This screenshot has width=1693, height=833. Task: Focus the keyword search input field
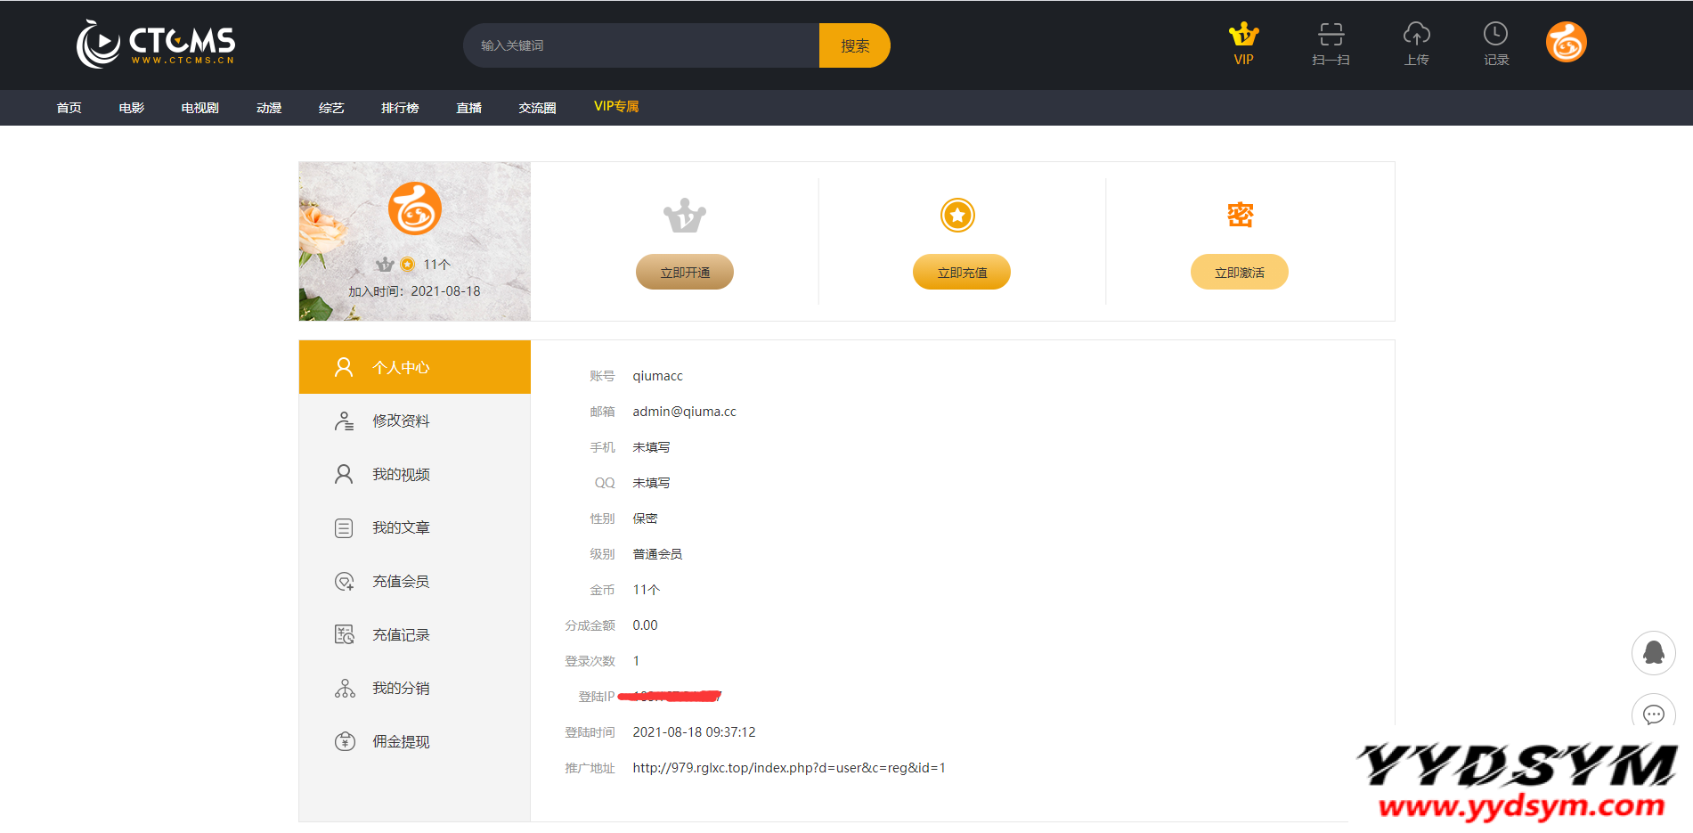pos(641,45)
